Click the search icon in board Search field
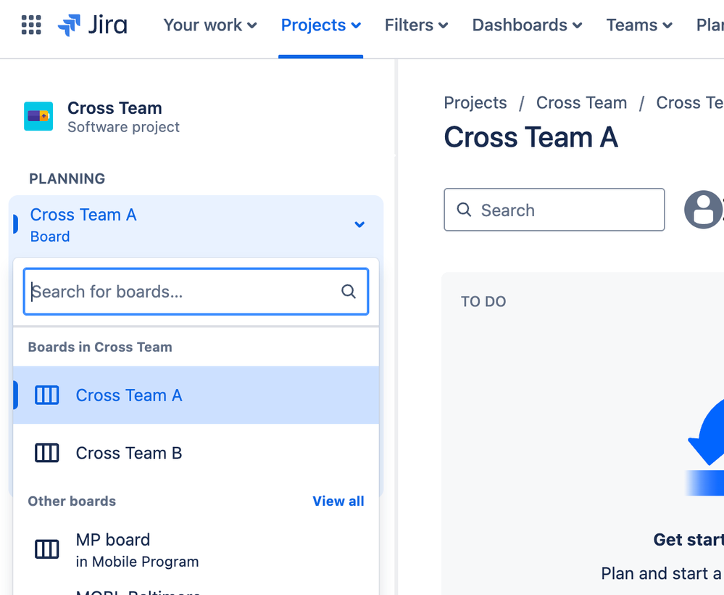 click(464, 210)
